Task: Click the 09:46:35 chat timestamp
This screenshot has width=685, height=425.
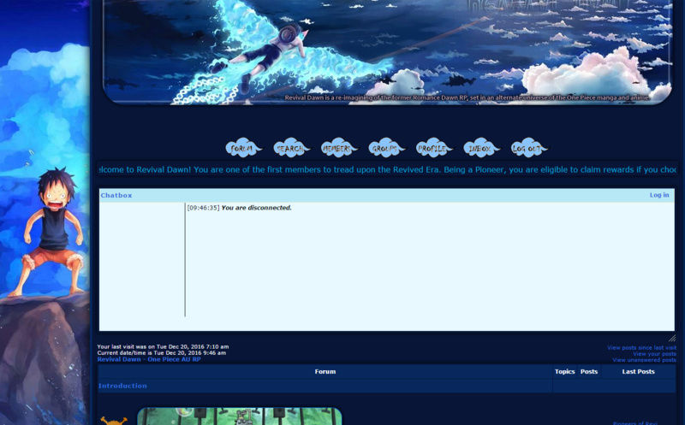Action: tap(203, 208)
